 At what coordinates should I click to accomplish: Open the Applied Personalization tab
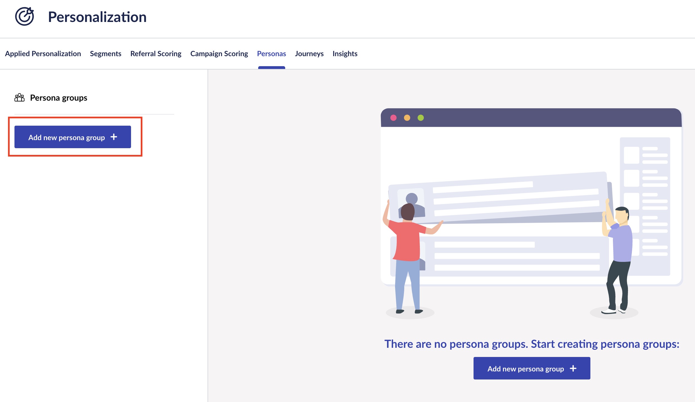43,54
